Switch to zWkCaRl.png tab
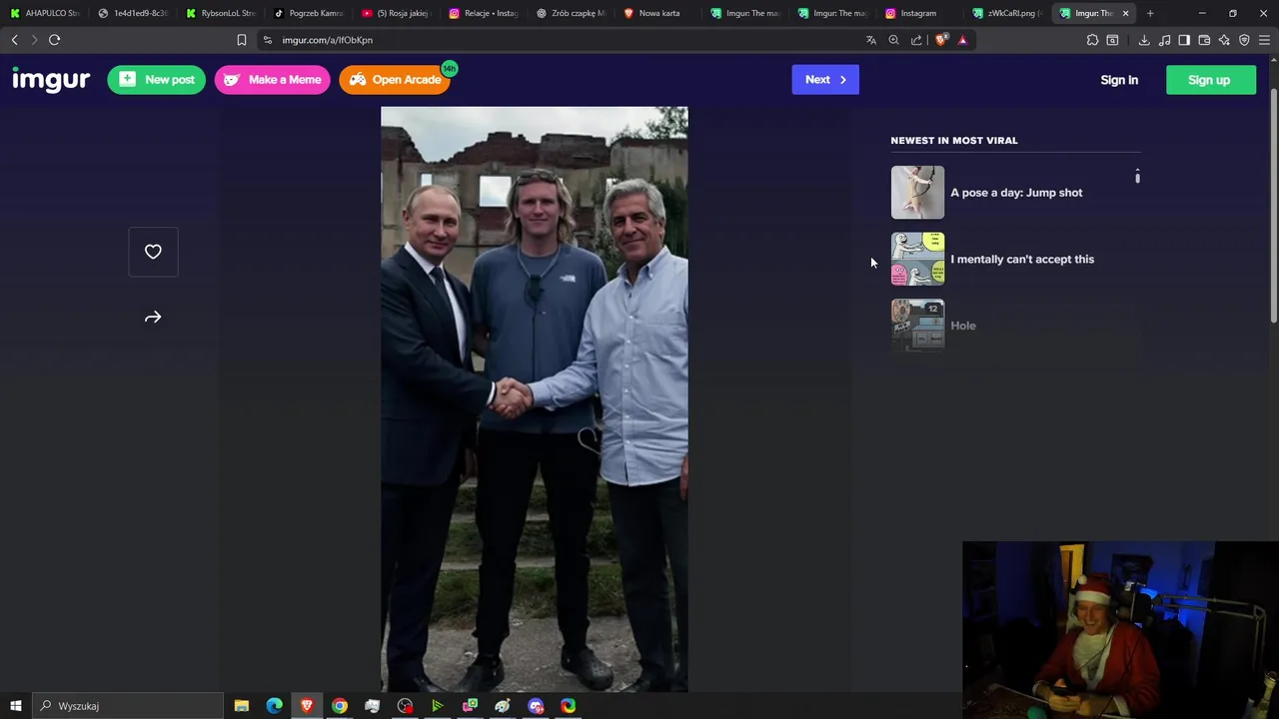 coord(1008,13)
